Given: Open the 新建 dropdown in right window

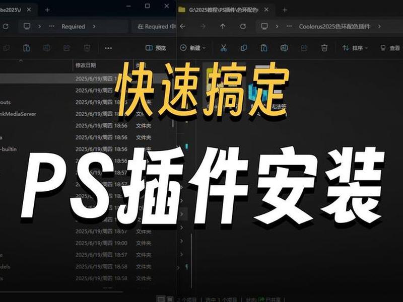Looking at the screenshot, I should (193, 48).
